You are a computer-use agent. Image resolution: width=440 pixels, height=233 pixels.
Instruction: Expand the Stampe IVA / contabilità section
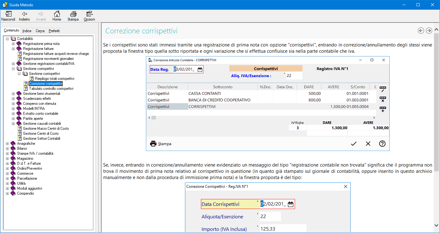[7, 153]
